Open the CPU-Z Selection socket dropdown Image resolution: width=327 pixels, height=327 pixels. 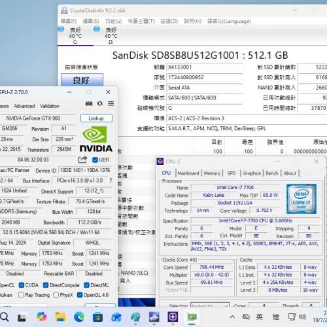pyautogui.click(x=210, y=305)
